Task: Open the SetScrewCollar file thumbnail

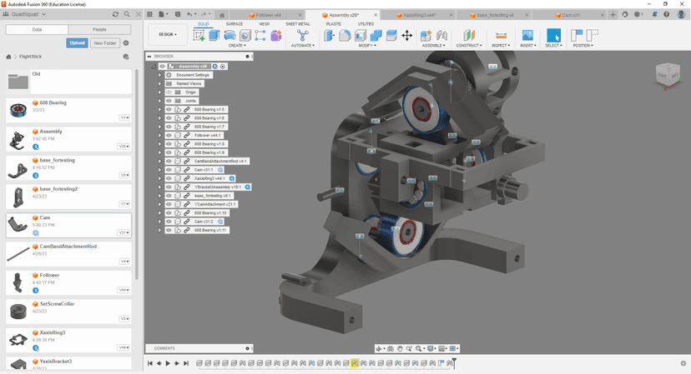Action: pos(18,312)
